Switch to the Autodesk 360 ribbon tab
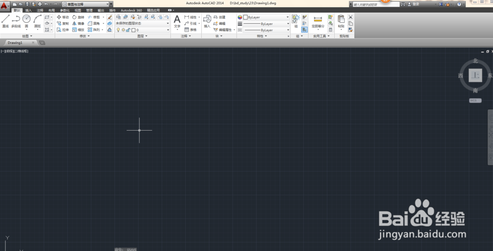Viewport: 493px width, 251px height. [x=132, y=10]
